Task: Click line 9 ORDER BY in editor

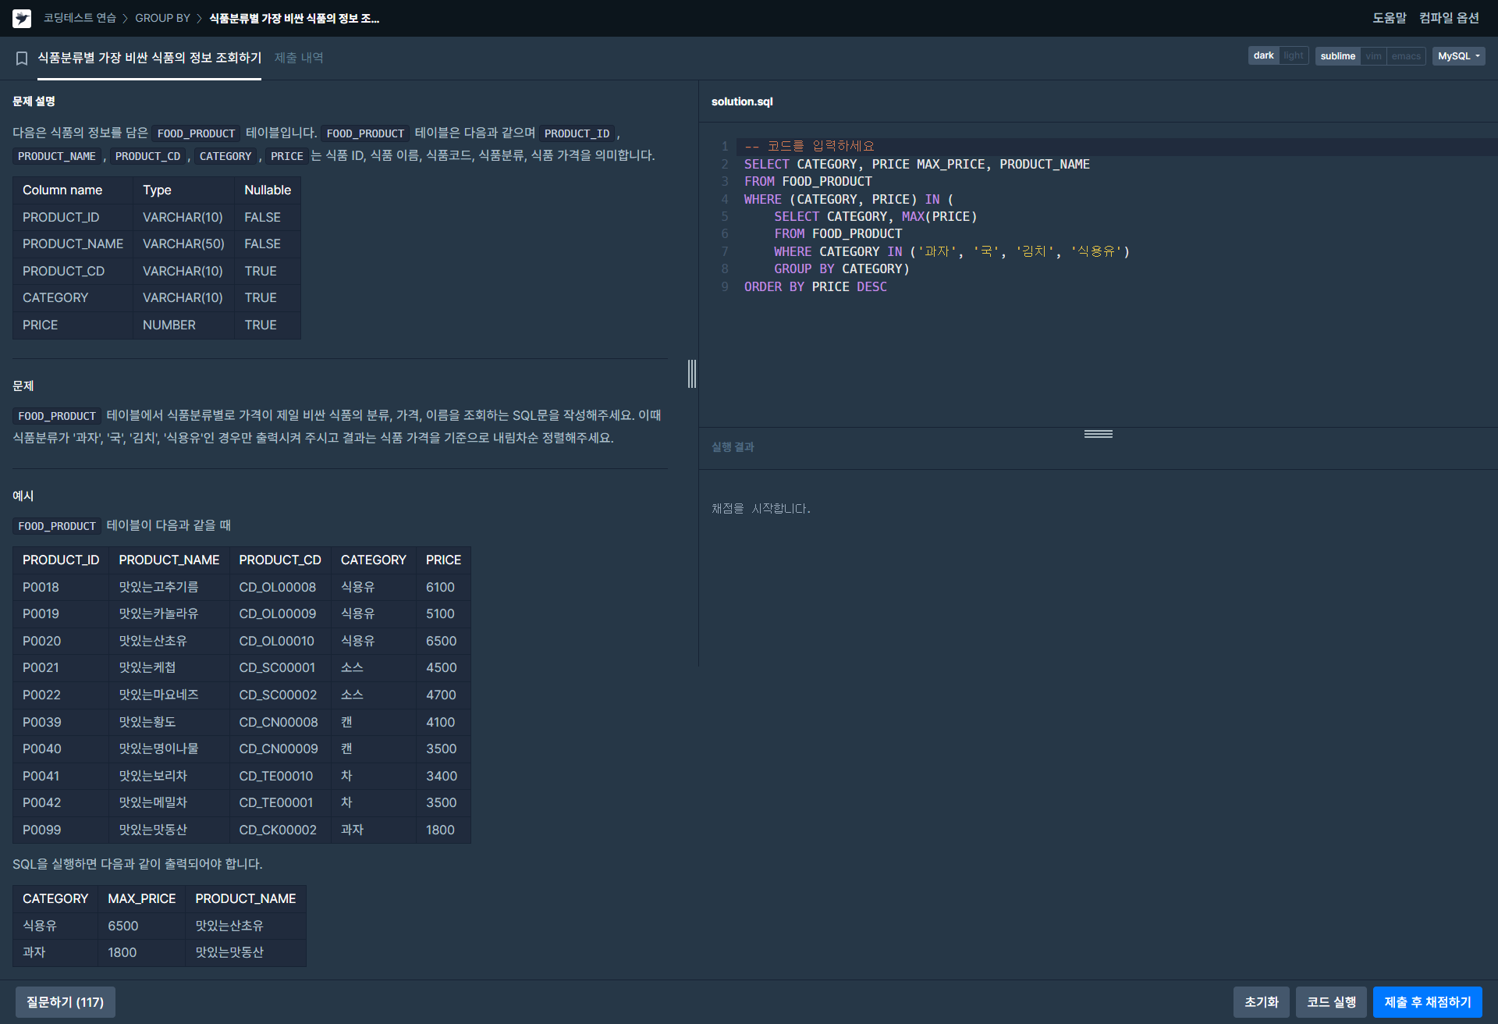Action: pyautogui.click(x=773, y=286)
